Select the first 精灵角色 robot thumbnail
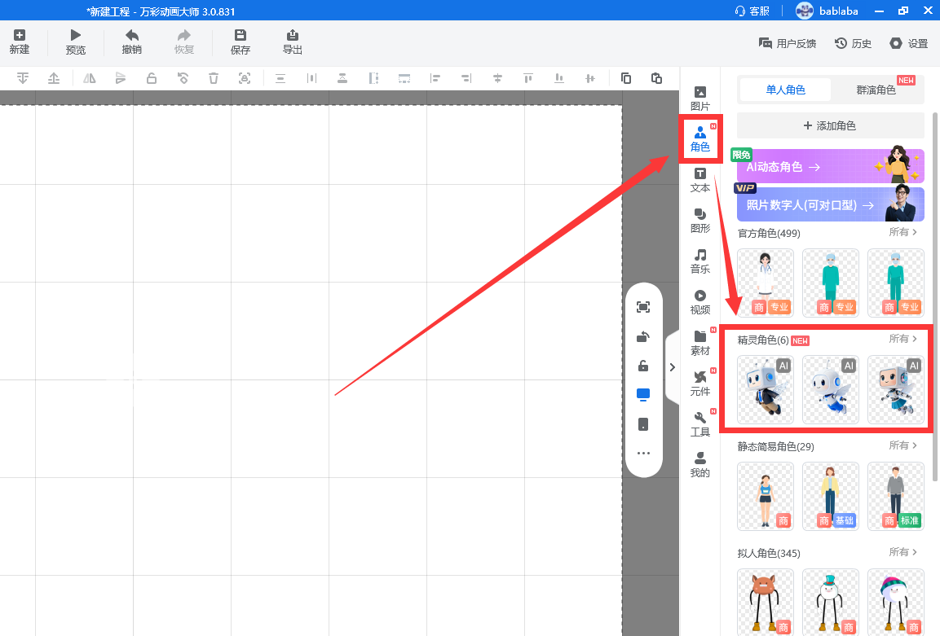Image resolution: width=940 pixels, height=636 pixels. coord(765,390)
